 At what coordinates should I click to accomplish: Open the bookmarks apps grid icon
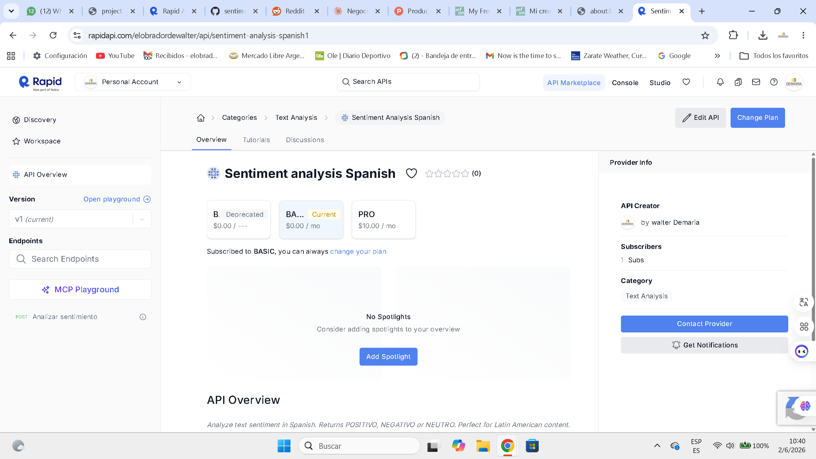11,56
